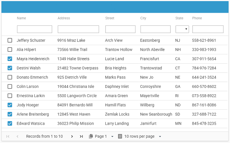Sort by the Phone column header
Image resolution: width=230 pixels, height=143 pixels.
[197, 18]
